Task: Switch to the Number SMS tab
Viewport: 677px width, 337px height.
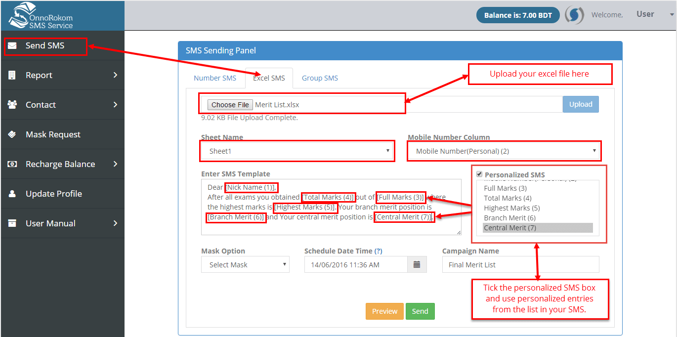Action: [214, 78]
